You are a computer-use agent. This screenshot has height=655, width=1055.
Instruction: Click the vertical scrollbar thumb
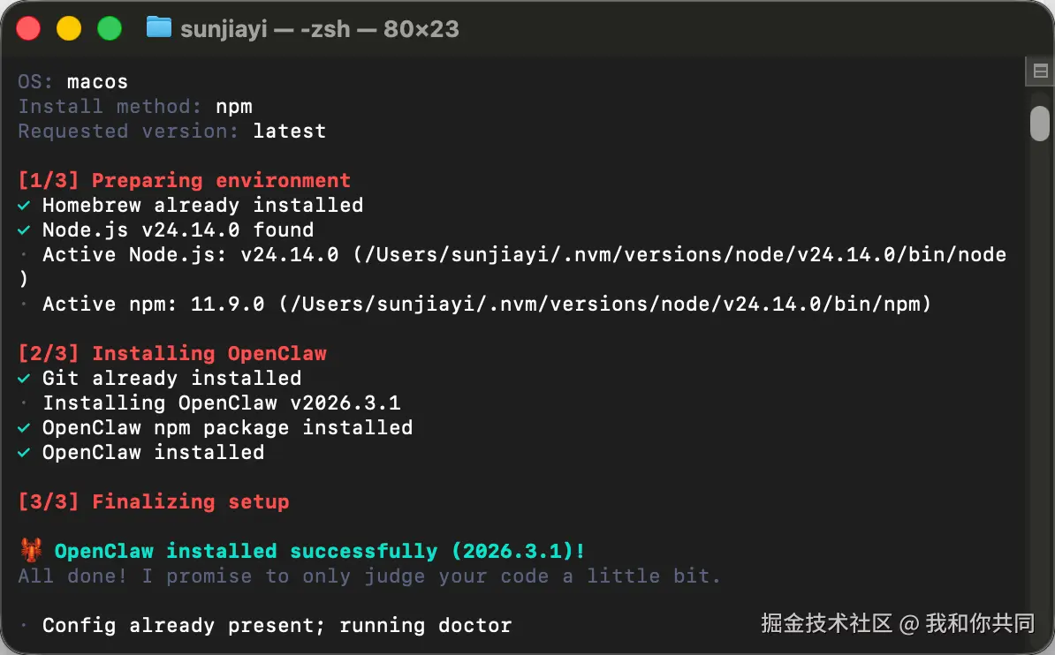click(1039, 123)
